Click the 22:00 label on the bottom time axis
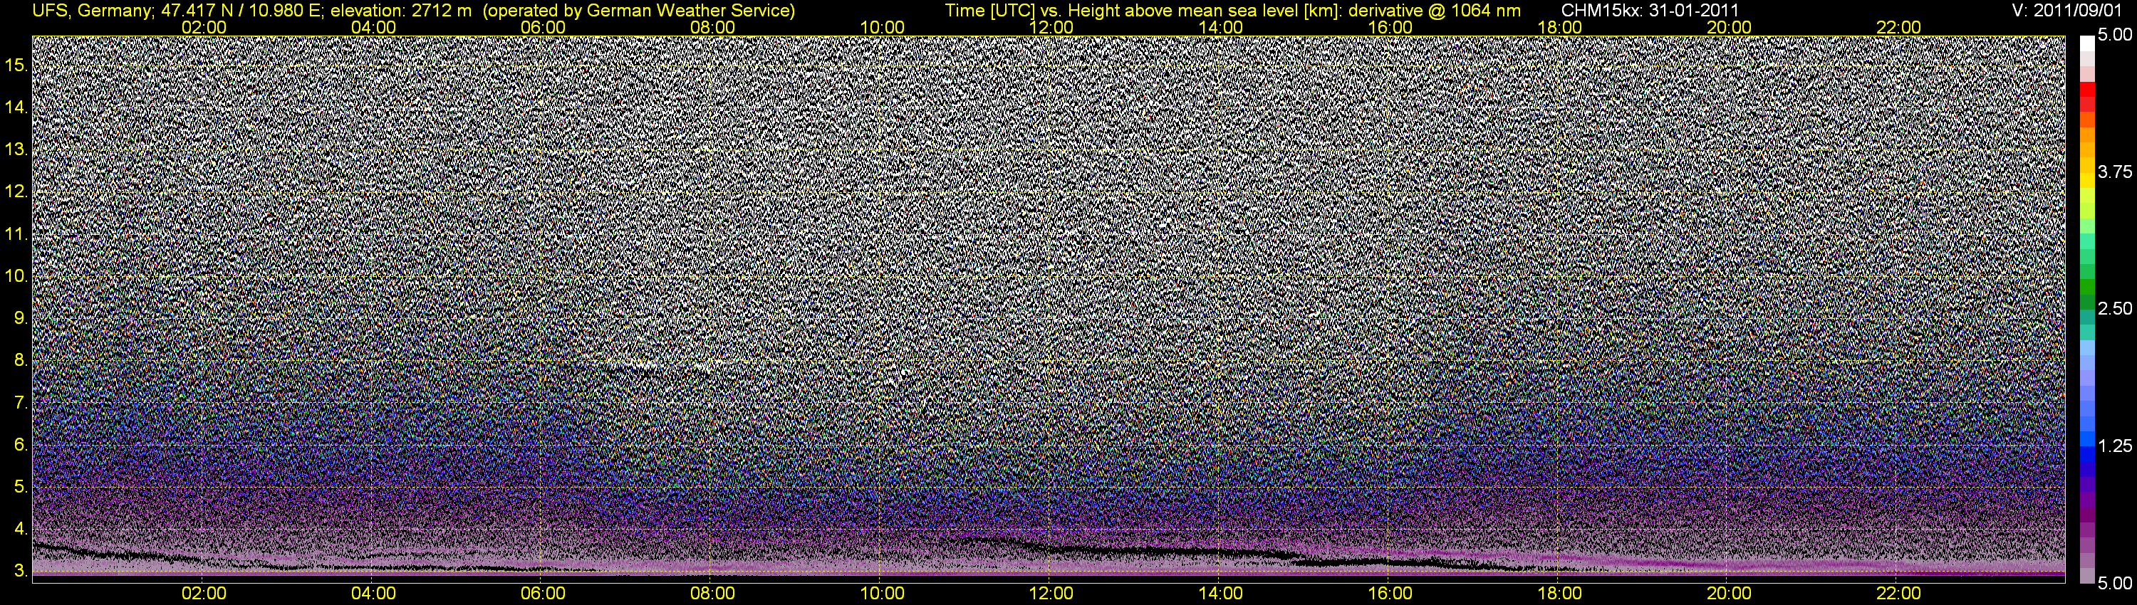The image size is (2137, 605). pos(1898,594)
